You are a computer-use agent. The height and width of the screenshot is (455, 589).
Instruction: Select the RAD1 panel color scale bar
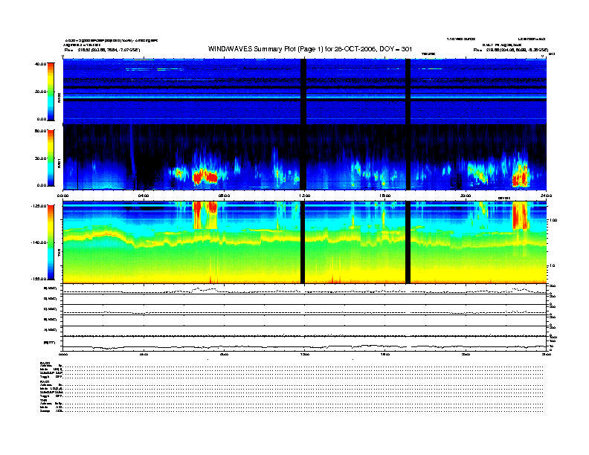click(51, 158)
